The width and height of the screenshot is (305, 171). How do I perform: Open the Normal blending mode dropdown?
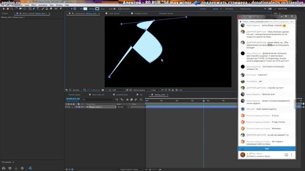click(122, 107)
